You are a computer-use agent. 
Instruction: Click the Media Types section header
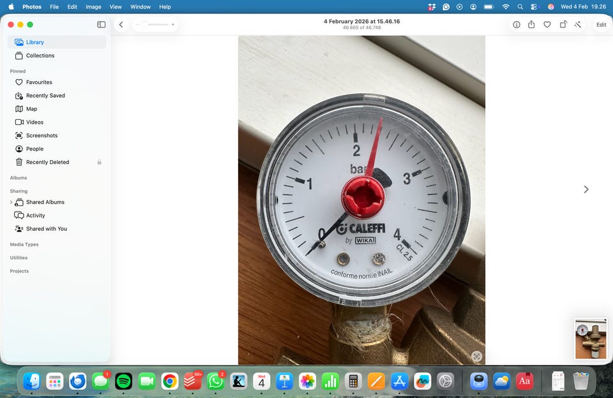(24, 244)
